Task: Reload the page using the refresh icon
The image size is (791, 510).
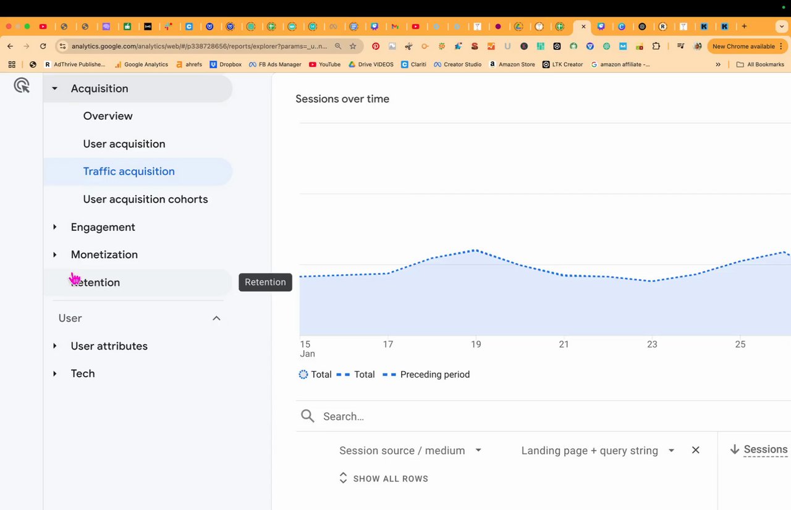Action: [43, 46]
